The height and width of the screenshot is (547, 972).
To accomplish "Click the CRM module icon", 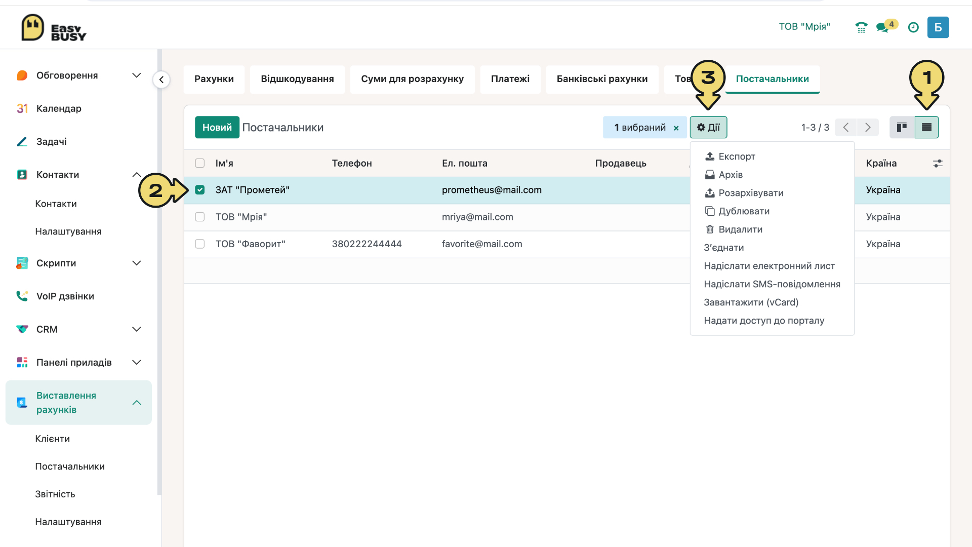I will point(22,329).
